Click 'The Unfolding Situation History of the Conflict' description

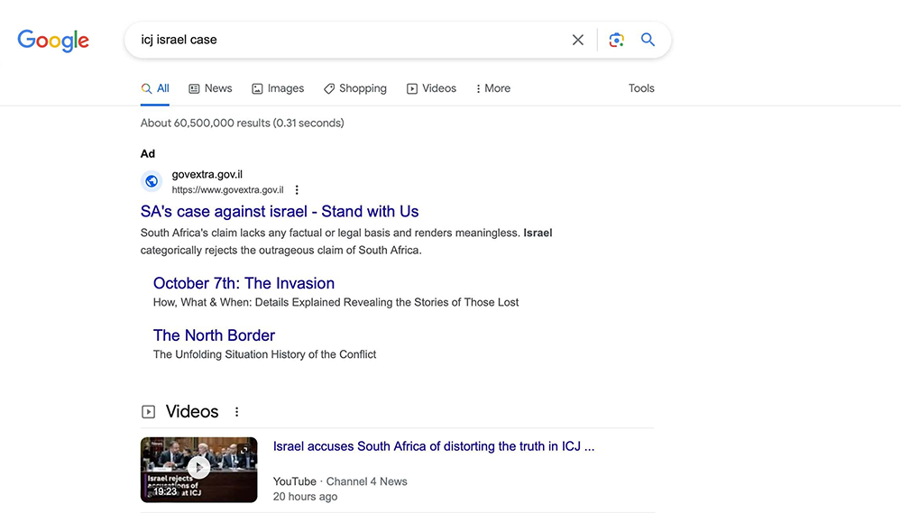(x=264, y=354)
